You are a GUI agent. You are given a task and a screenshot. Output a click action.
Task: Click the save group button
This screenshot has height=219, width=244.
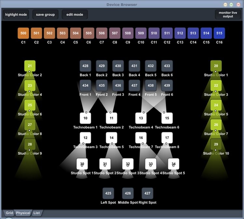(45, 15)
